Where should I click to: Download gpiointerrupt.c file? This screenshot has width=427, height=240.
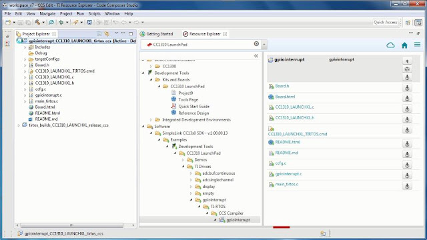click(x=407, y=175)
